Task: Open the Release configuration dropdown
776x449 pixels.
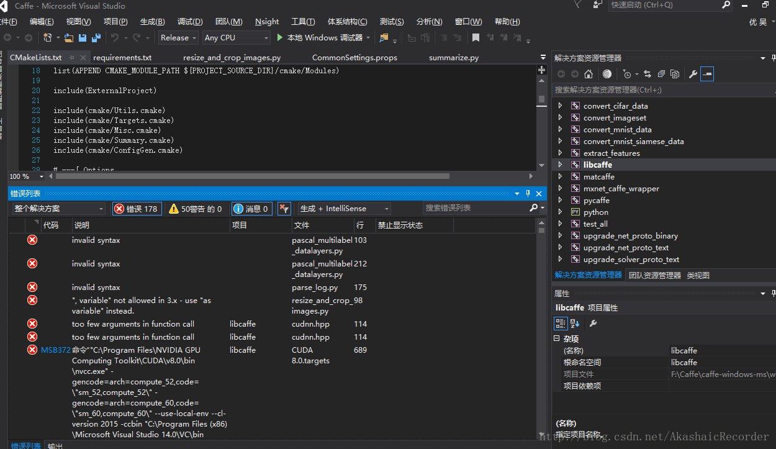Action: pos(178,38)
